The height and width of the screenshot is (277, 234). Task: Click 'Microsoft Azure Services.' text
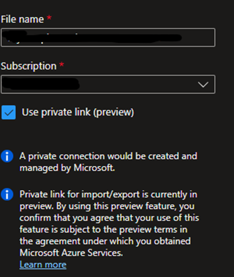point(71,253)
